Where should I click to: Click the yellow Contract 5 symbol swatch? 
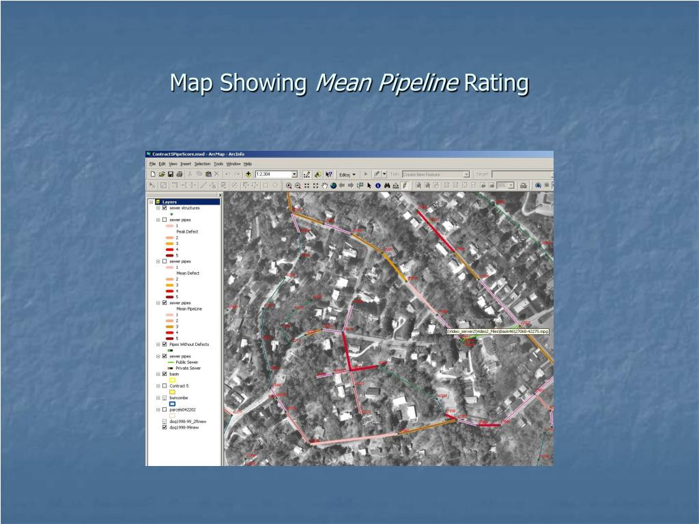coord(173,392)
